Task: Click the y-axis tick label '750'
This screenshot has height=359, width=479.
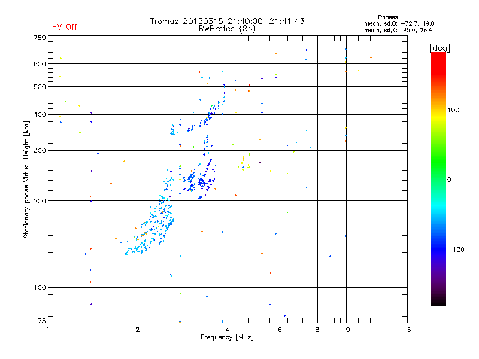Action: [x=40, y=38]
